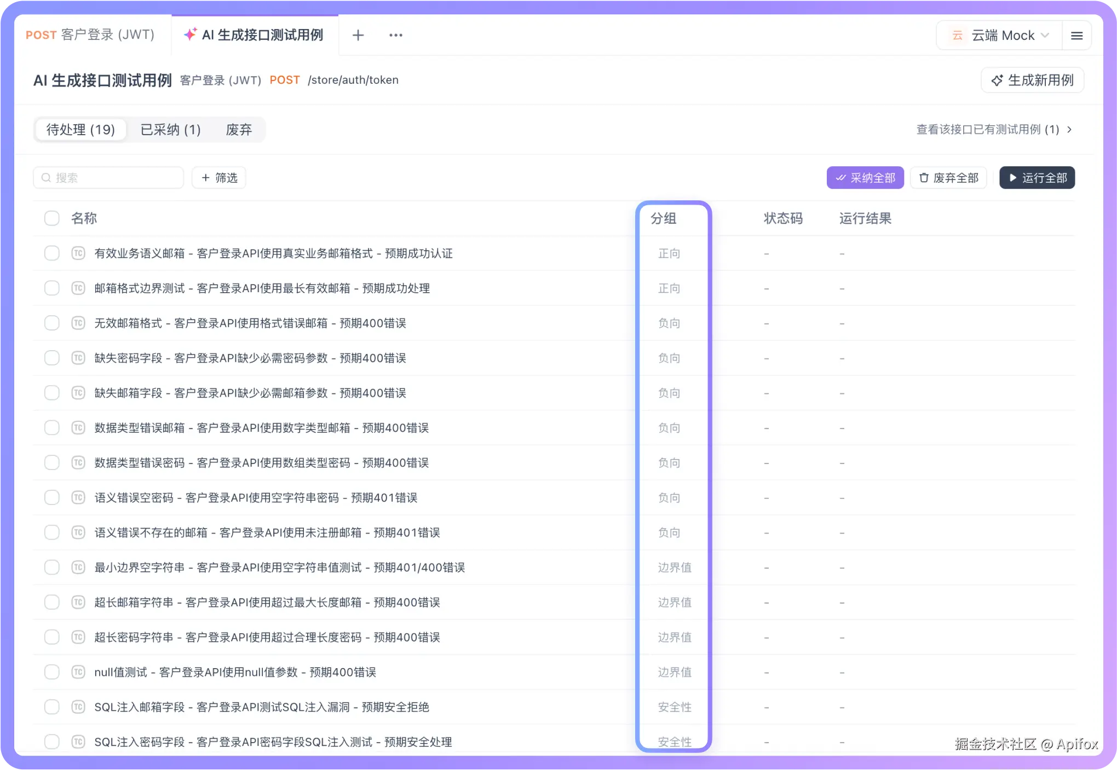Toggle the select-all checkbox beside 名称
This screenshot has height=771, width=1117.
coord(52,218)
